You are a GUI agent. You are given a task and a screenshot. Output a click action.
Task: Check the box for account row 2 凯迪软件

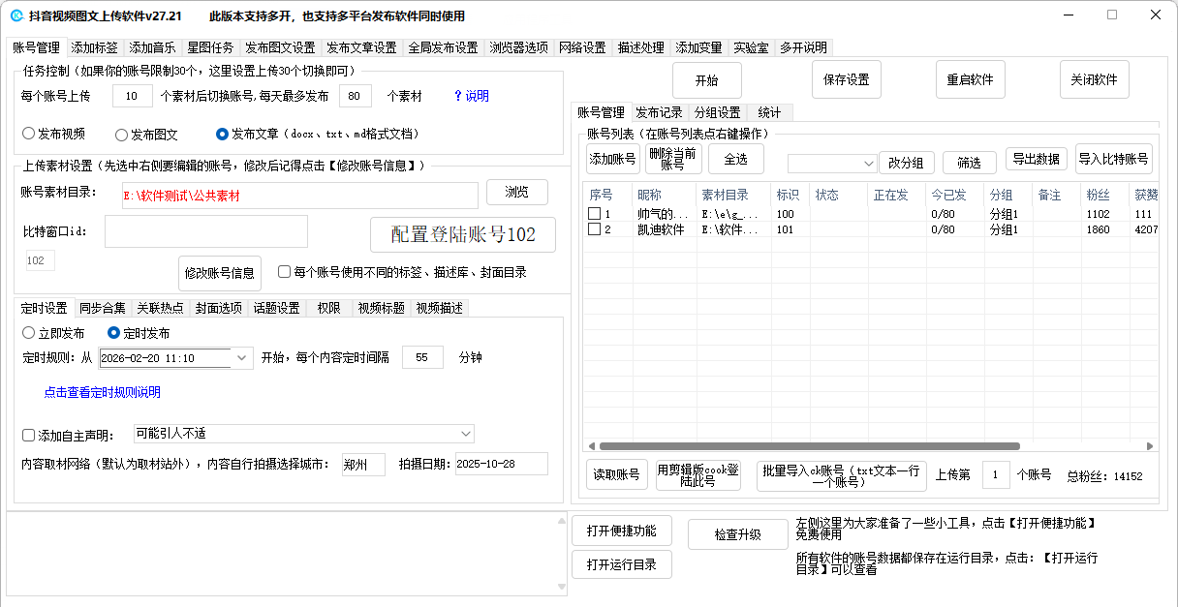coord(595,229)
